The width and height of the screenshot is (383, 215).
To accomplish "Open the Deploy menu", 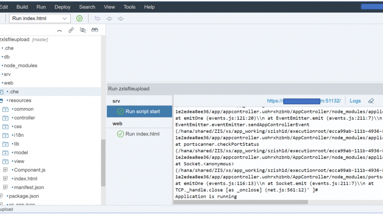I will [x=62, y=7].
